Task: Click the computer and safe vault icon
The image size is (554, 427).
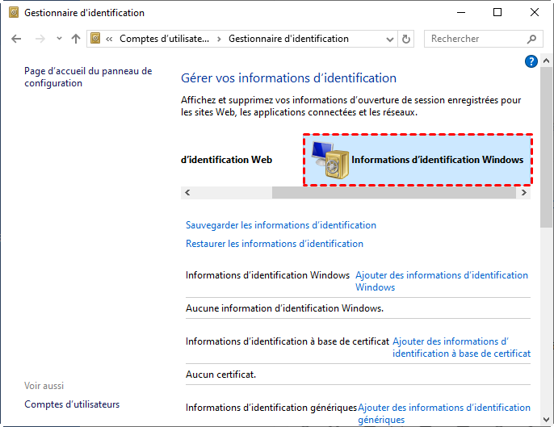Action: coord(330,160)
